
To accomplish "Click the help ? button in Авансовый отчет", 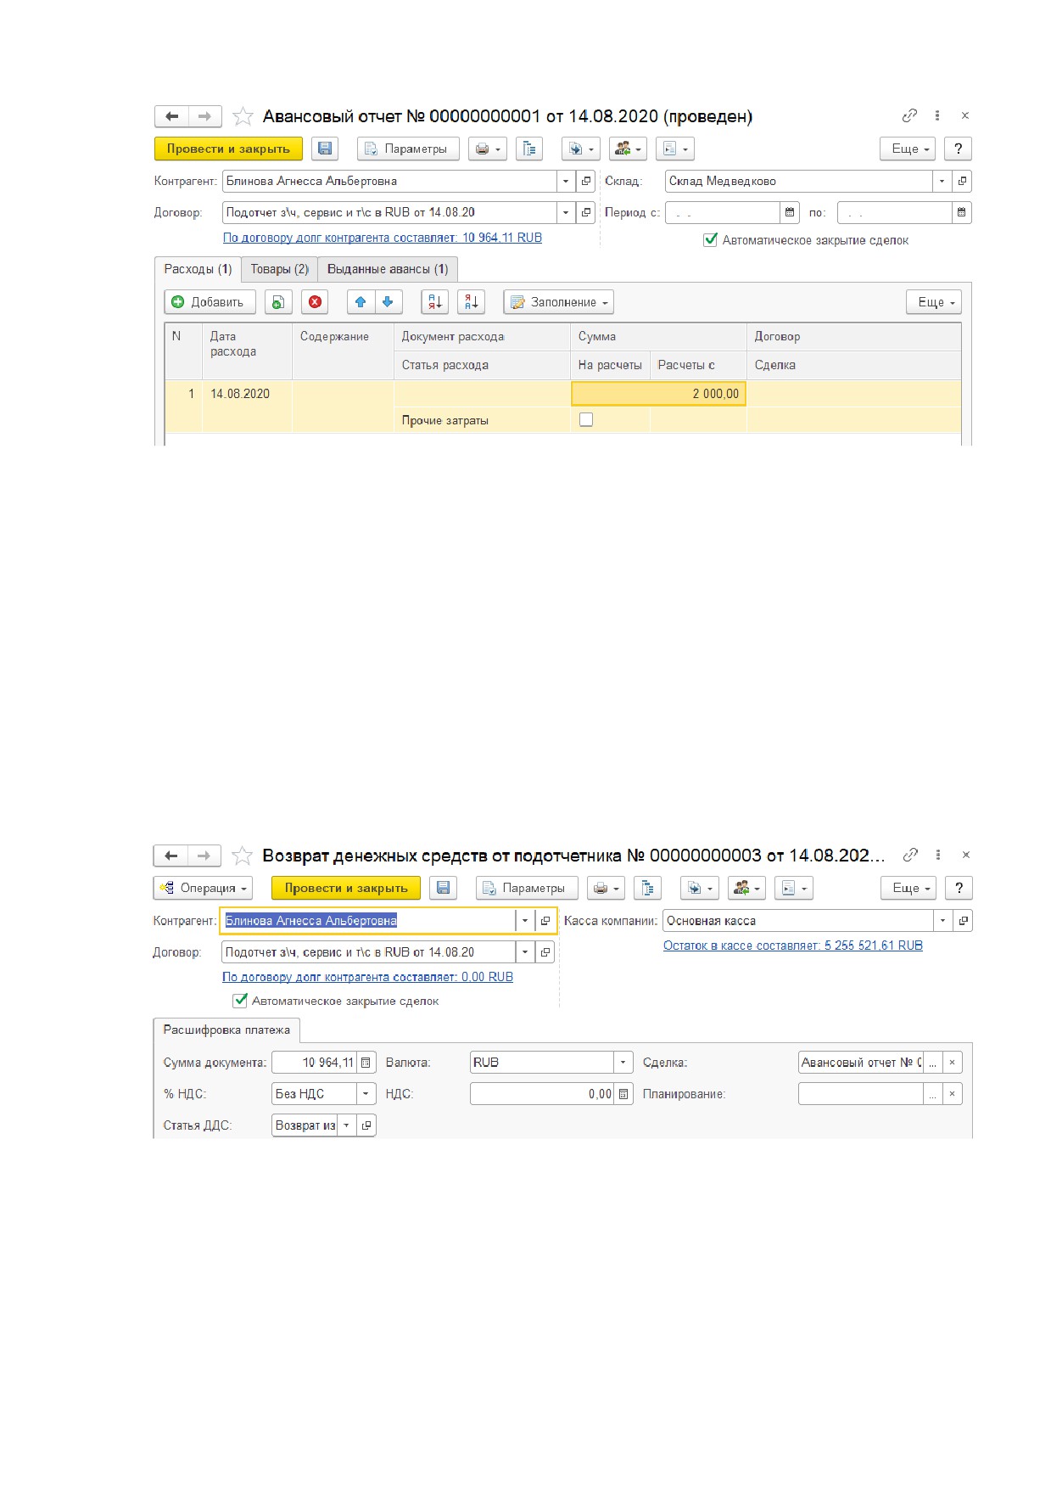I will pos(958,149).
